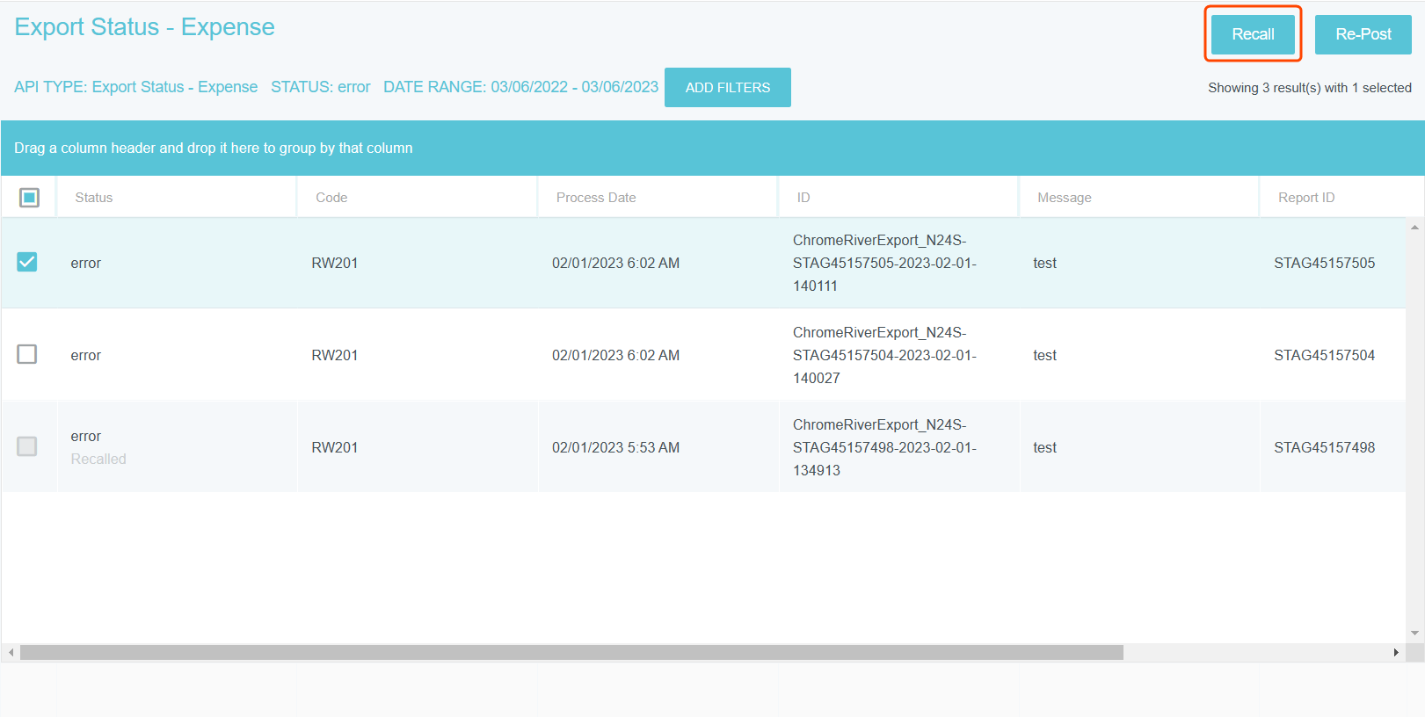Click the vertical scrollbar up arrow

(x=1414, y=228)
